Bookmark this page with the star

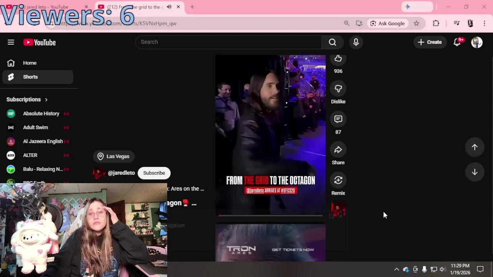416,23
